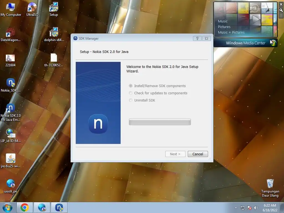Viewport: 284px width, 213px height.
Task: Click the Windows Media Center label
Action: tap(245, 43)
